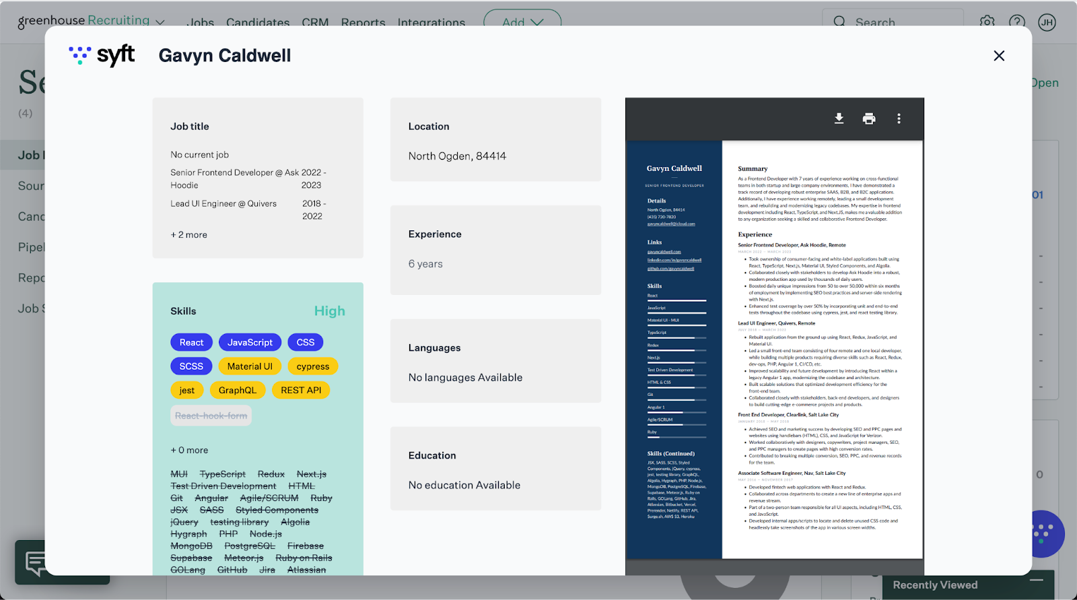1077x600 pixels.
Task: Download the resume PDF
Action: click(839, 119)
